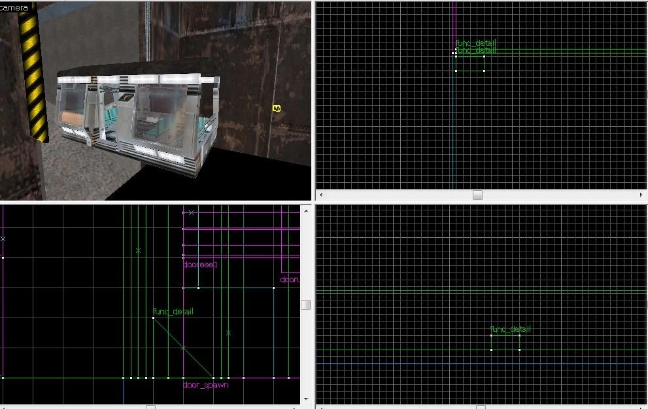Click the scroll-down arrow of bottom-left view

click(306, 399)
